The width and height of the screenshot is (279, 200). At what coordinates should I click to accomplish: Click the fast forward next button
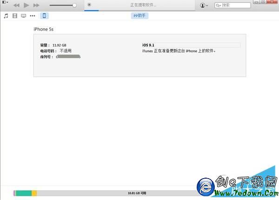(x=36, y=5)
